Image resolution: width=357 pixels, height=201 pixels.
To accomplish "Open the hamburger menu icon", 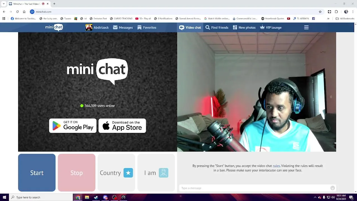I will click(306, 27).
